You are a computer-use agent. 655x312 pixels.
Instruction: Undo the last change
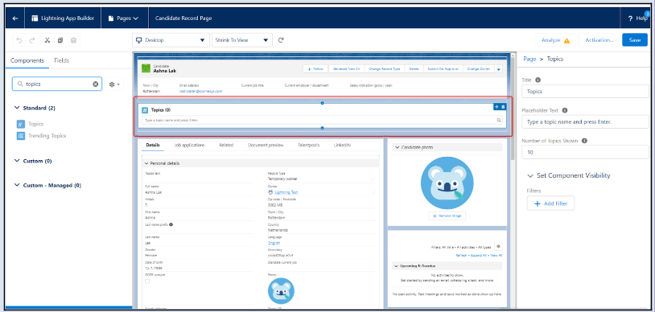[19, 40]
